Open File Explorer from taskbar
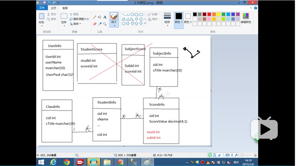This screenshot has width=298, height=166. [107, 162]
